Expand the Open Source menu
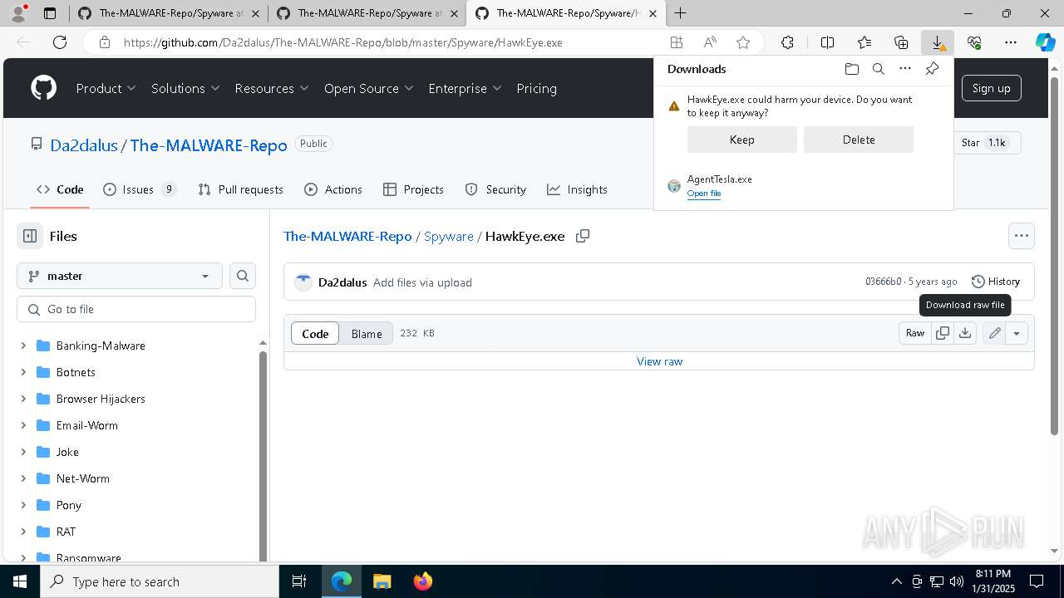 click(369, 88)
